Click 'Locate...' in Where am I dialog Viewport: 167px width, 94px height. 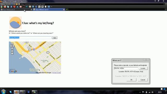pos(143,68)
